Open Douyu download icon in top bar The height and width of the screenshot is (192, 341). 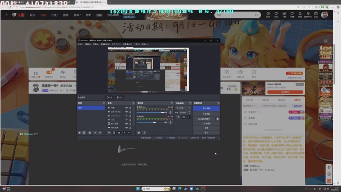click(284, 15)
